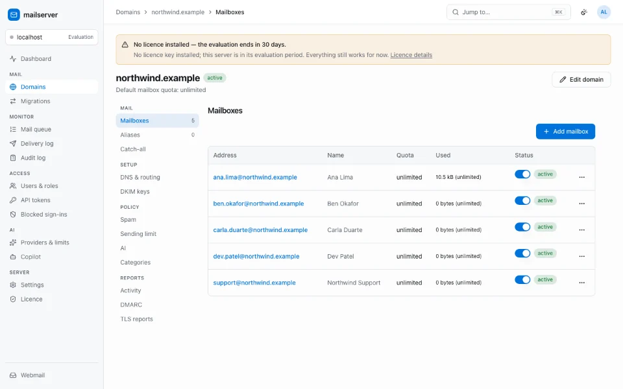Open the AI policy page
Screen dimensions: 623x389
pos(157,248)
